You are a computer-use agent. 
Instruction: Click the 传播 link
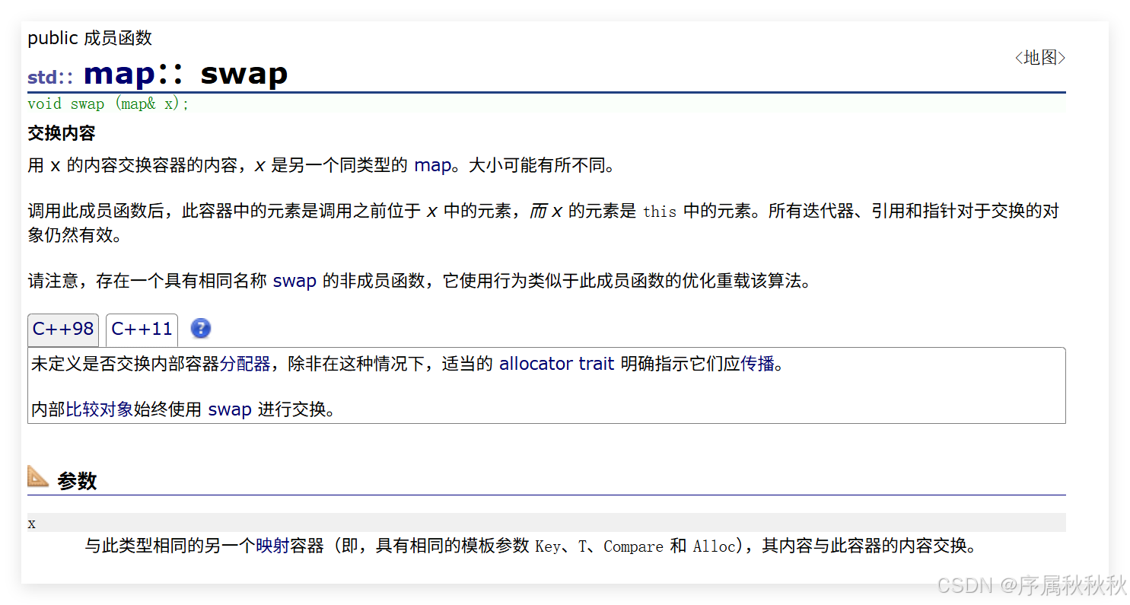point(758,364)
